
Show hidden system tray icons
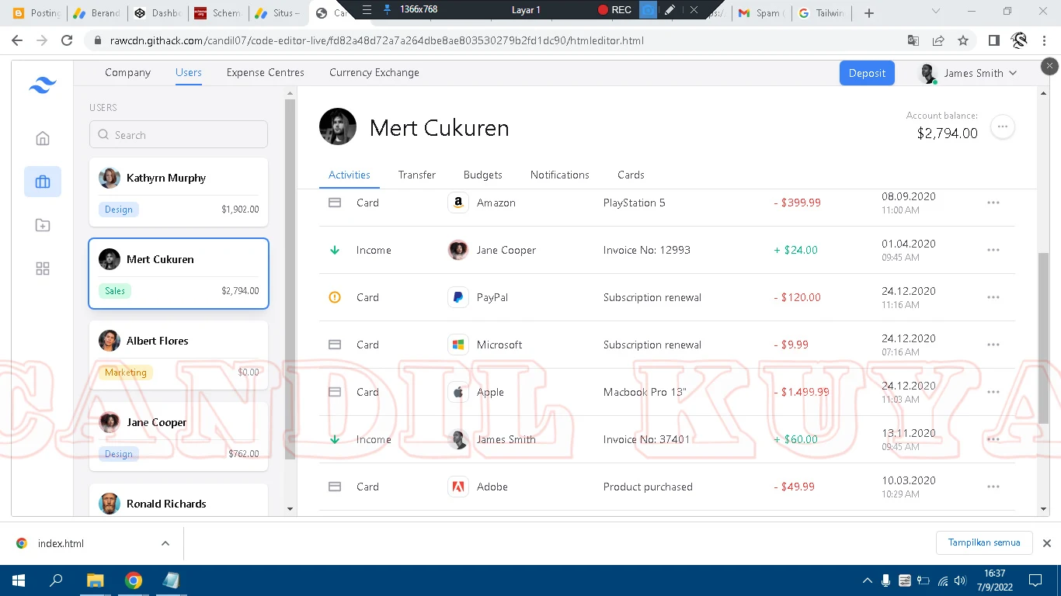click(x=868, y=580)
